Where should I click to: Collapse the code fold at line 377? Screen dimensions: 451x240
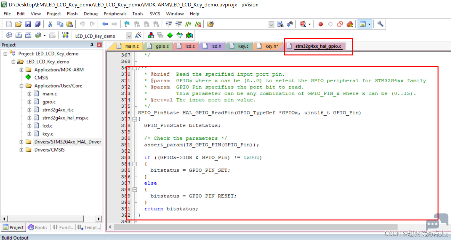pos(135,119)
